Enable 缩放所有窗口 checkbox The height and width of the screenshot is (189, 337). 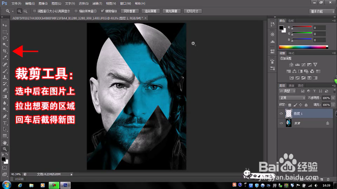click(x=76, y=11)
